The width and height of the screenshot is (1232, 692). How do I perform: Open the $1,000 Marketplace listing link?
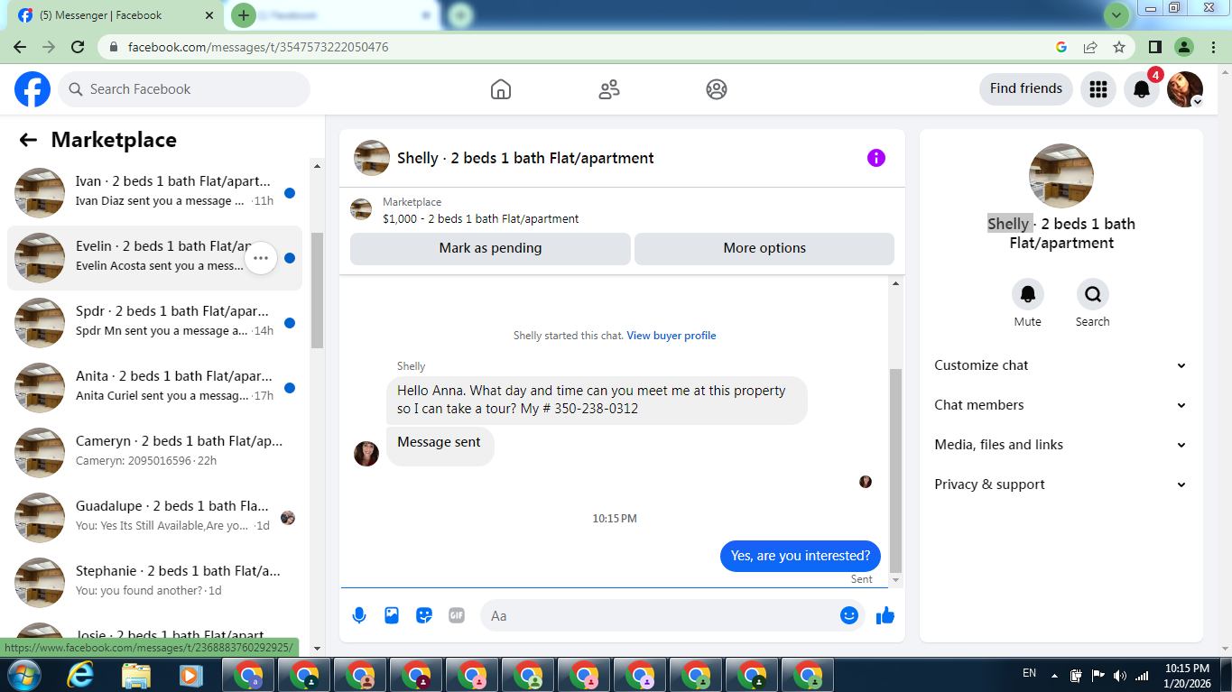click(x=481, y=219)
